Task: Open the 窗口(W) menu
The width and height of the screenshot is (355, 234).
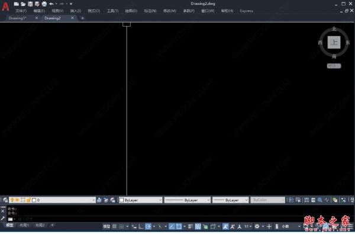Action: (x=208, y=11)
